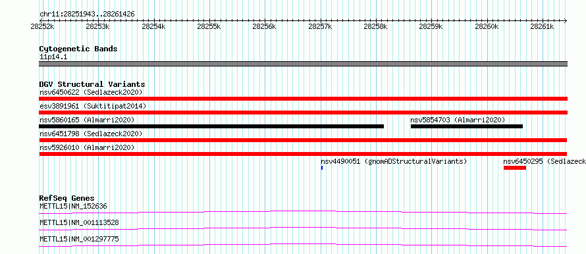
Task: Click the METTL15|NM_001297775 transcript label
Action: 79,239
